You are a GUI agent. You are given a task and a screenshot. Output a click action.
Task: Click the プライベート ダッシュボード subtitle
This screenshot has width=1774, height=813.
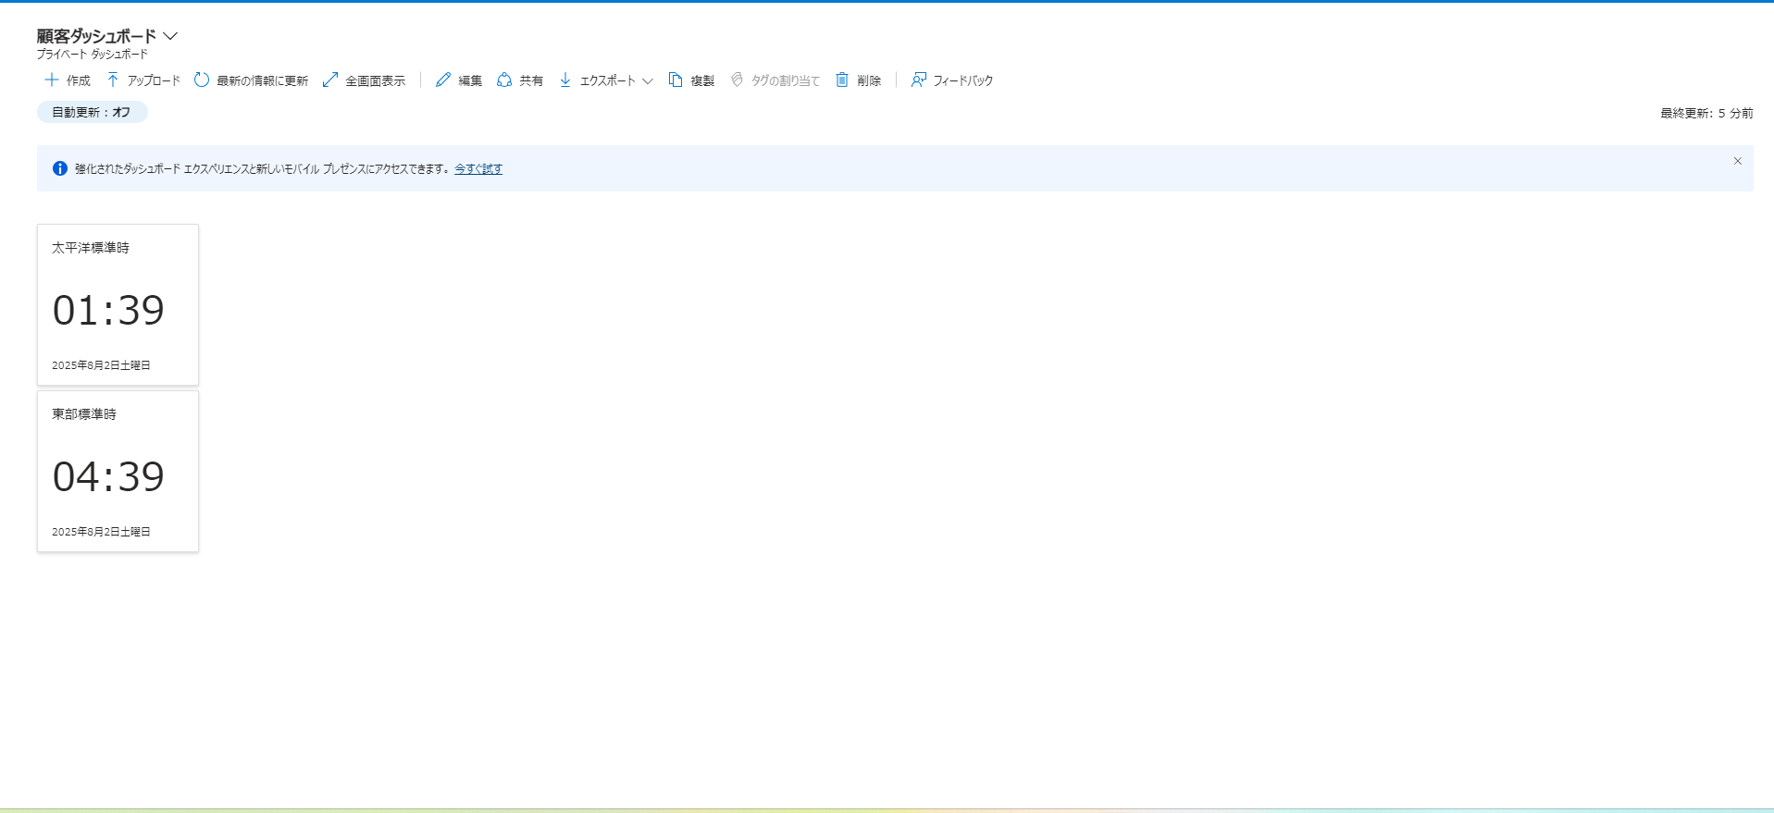(93, 55)
